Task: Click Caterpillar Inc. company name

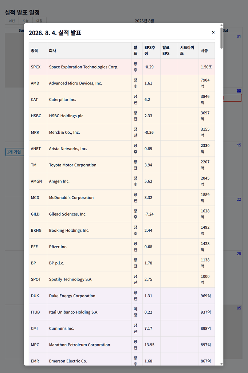Action: (x=63, y=99)
